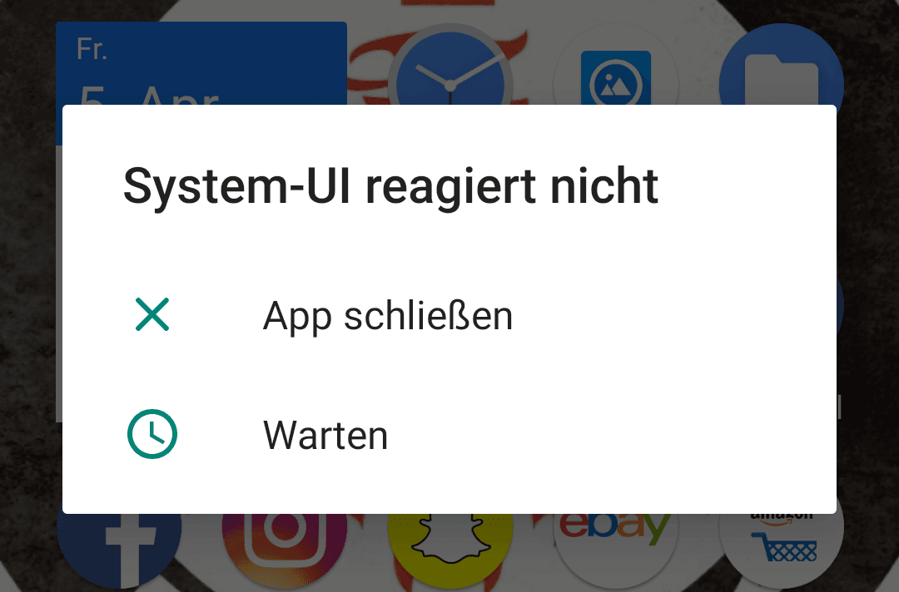The width and height of the screenshot is (899, 592).
Task: Tap the mountain picture symbol in Gallery
Action: tap(616, 84)
